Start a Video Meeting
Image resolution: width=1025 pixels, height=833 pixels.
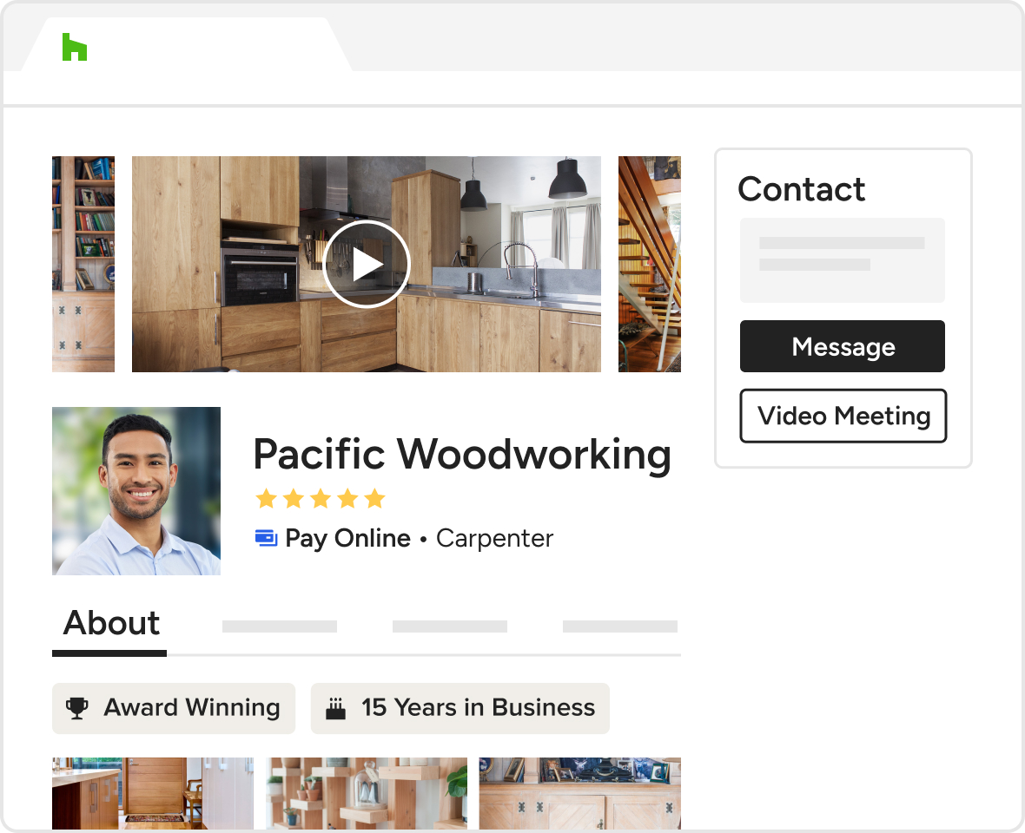pos(843,416)
